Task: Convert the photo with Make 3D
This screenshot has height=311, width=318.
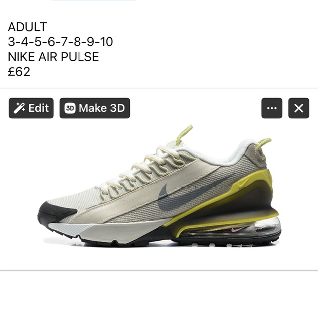Action: point(95,108)
